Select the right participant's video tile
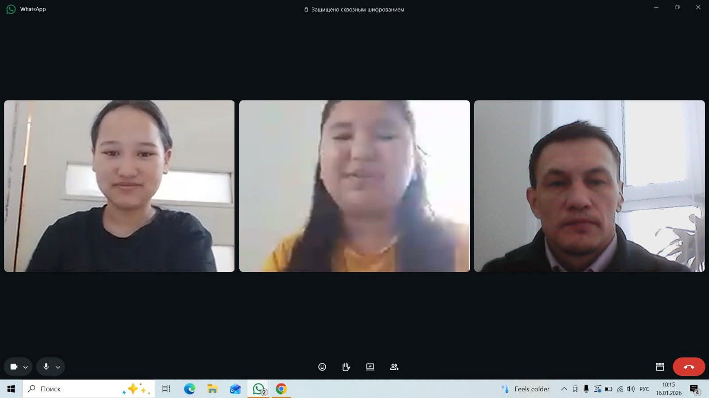This screenshot has height=398, width=709. point(589,186)
